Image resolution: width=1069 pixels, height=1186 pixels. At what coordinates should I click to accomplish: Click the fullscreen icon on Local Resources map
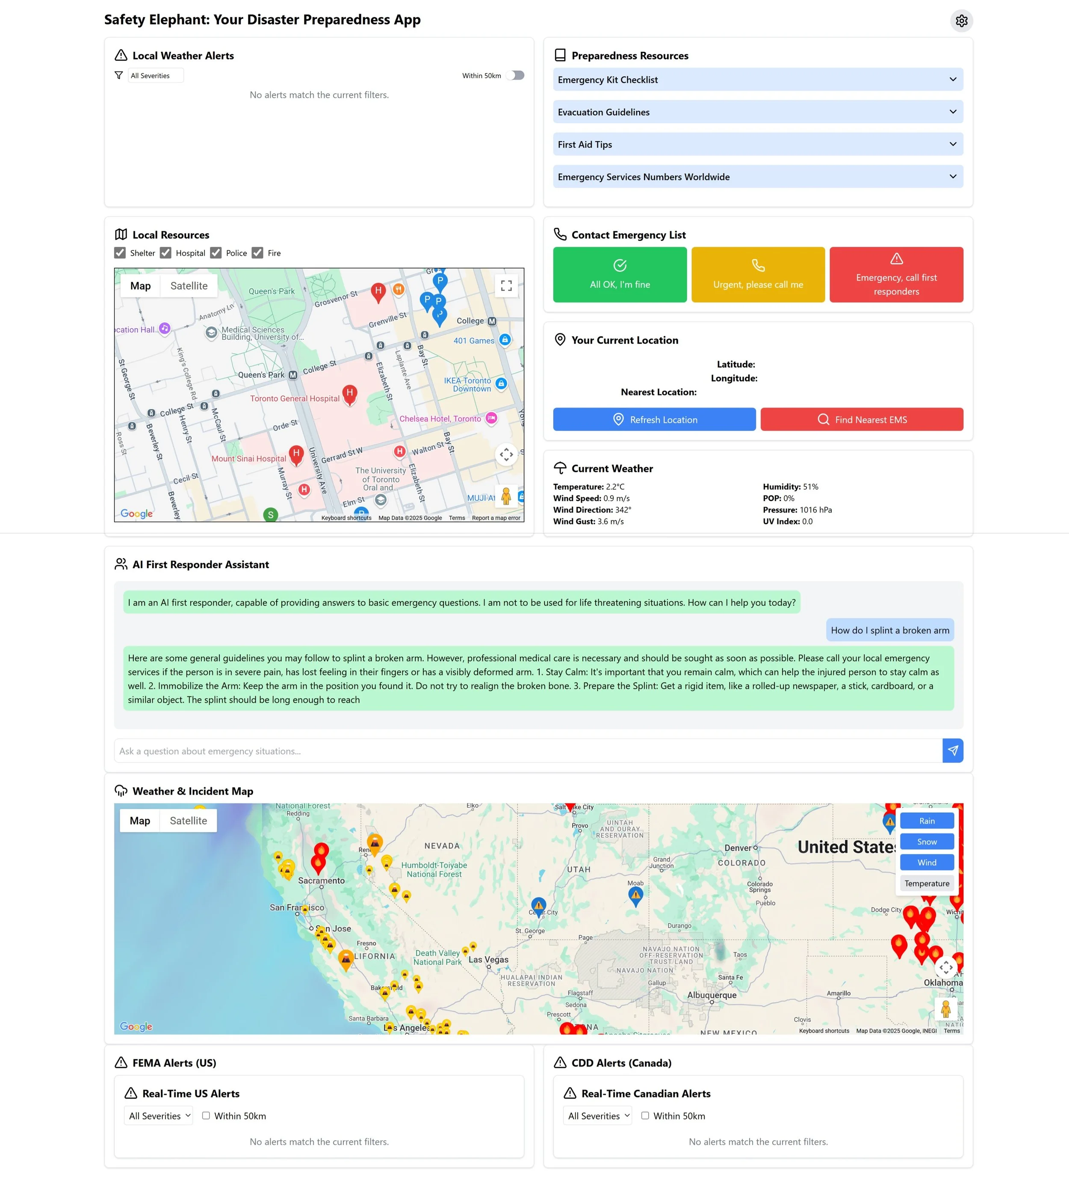(506, 286)
